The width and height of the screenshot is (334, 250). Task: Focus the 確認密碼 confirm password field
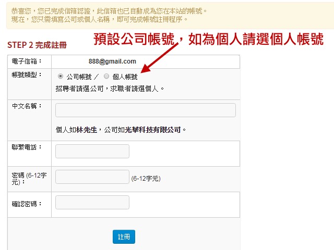click(x=92, y=202)
